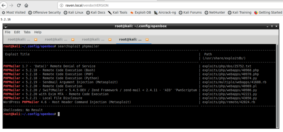Open the NetHunter bookmark
Viewport: 283px width, 132px height.
click(x=215, y=12)
